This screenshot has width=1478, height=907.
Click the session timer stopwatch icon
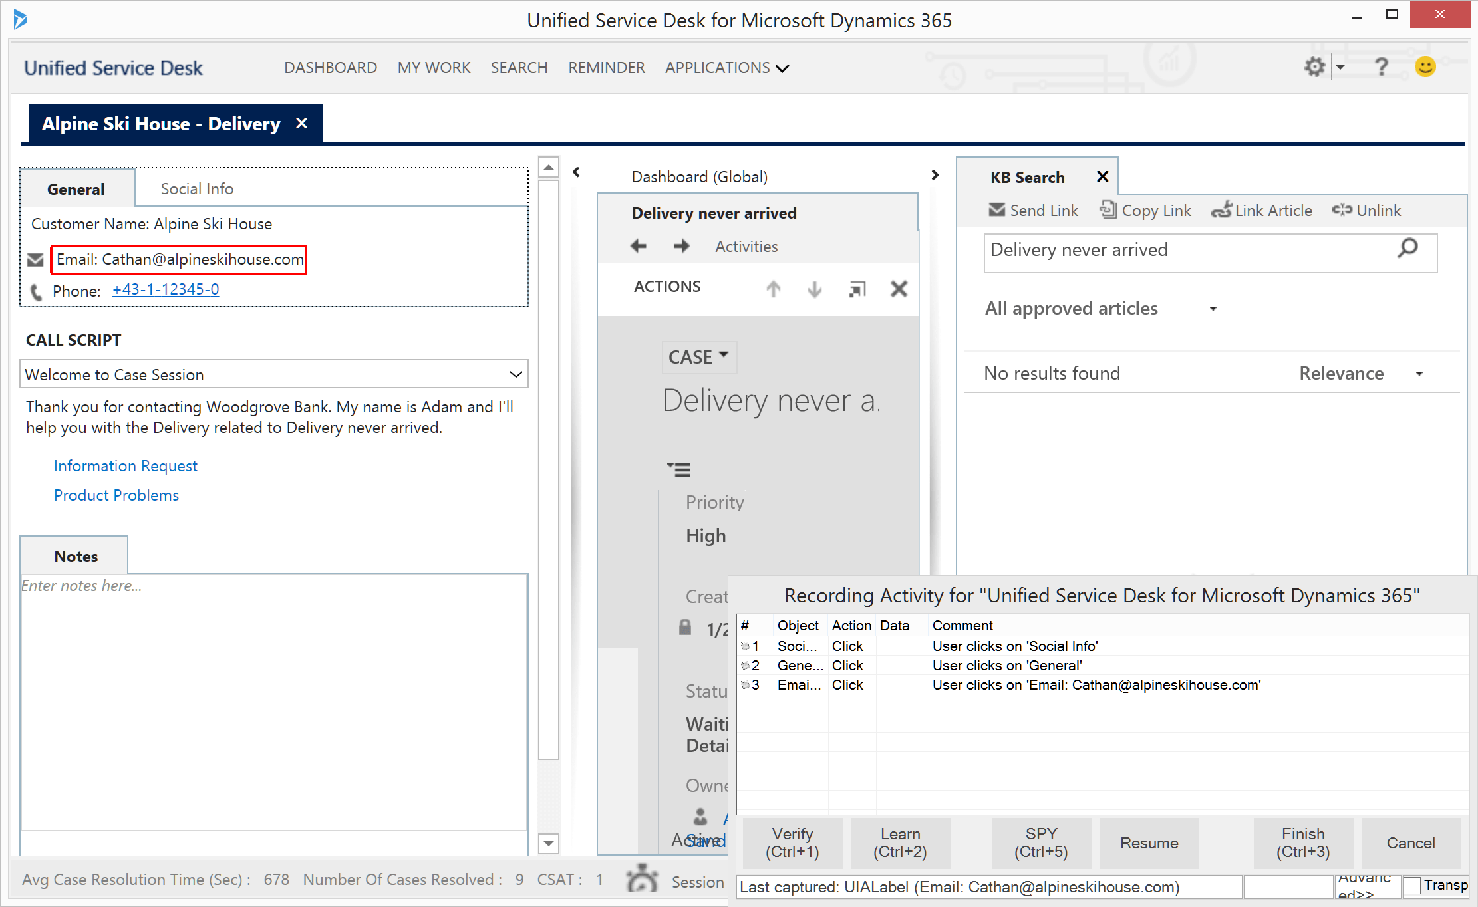click(643, 879)
